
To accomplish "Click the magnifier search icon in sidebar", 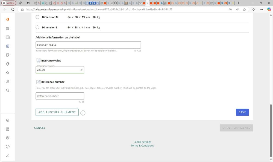I will click(8, 90).
